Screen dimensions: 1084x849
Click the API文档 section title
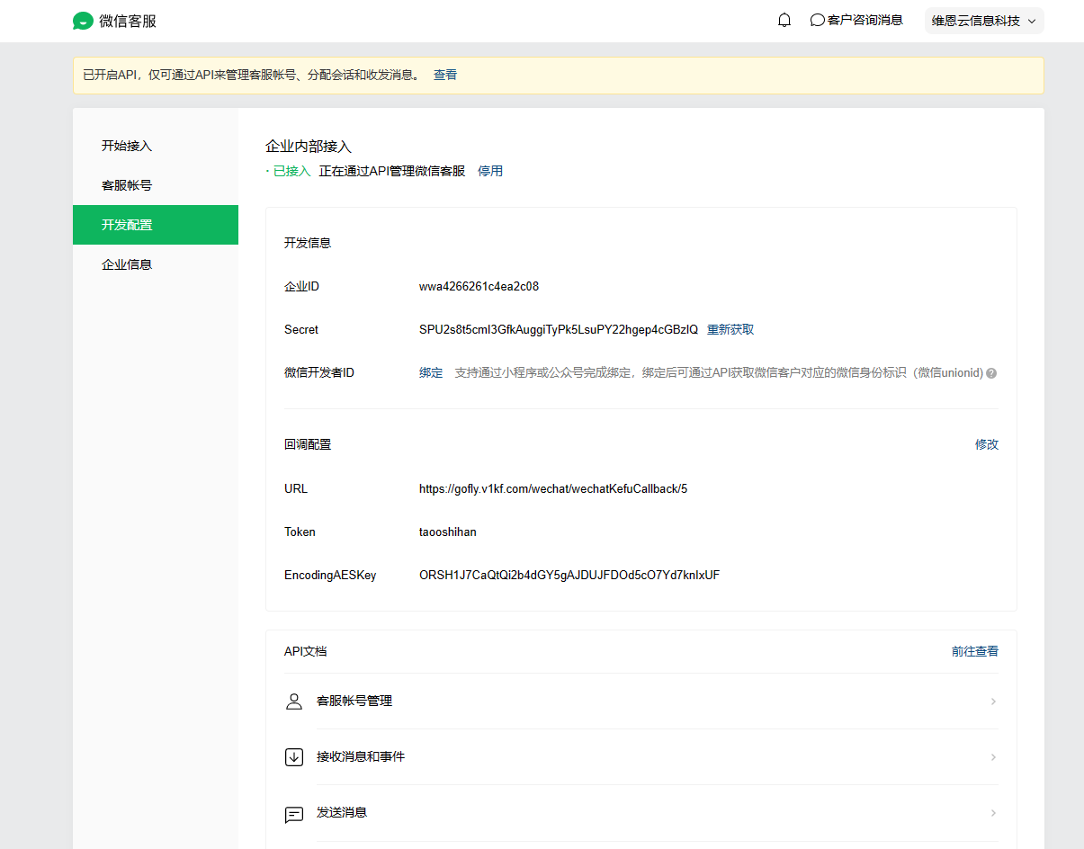pos(305,651)
